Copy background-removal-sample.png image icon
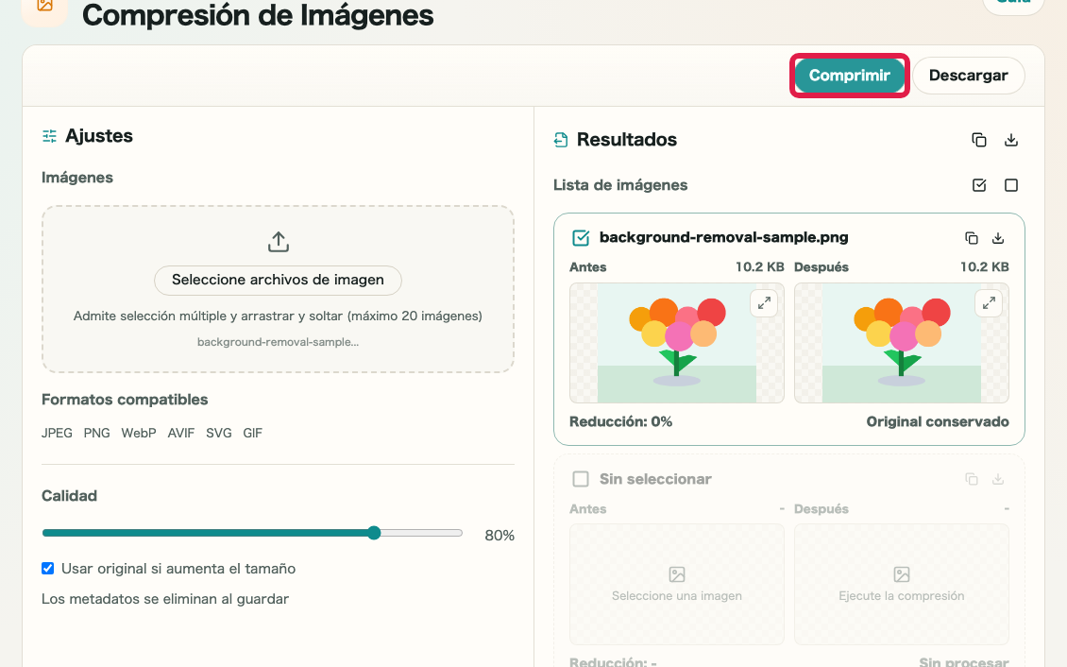 pyautogui.click(x=971, y=237)
